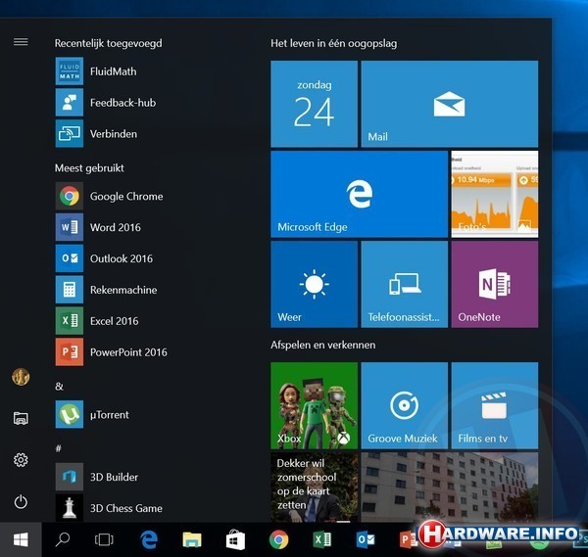Click the user account avatar

(x=21, y=377)
